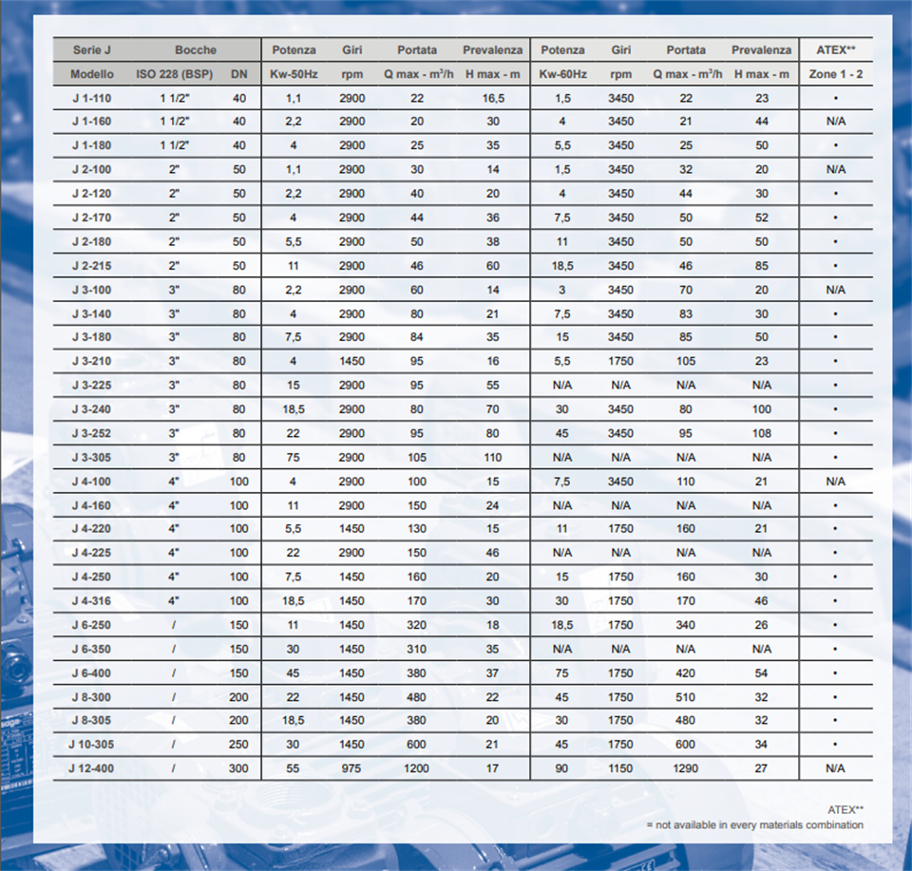Click the ATEX** column header
The image size is (912, 871).
coord(836,50)
